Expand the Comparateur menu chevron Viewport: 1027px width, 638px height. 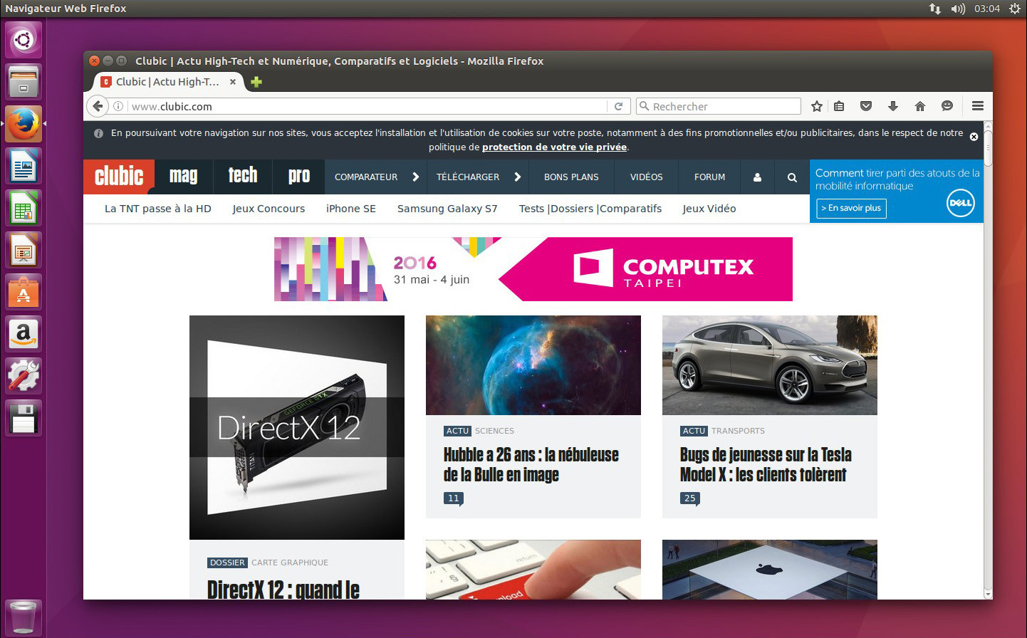(x=416, y=177)
